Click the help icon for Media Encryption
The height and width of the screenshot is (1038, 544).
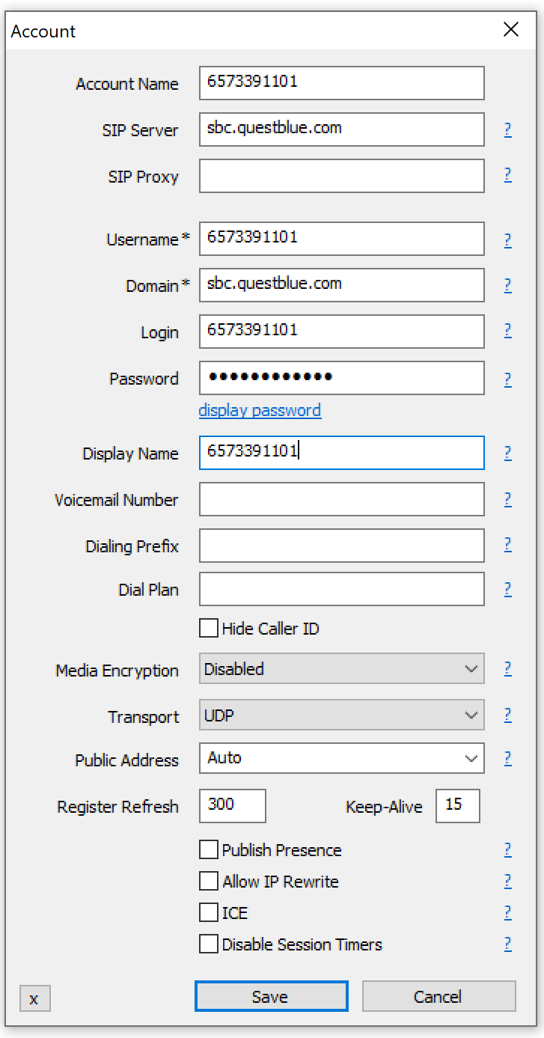[507, 669]
